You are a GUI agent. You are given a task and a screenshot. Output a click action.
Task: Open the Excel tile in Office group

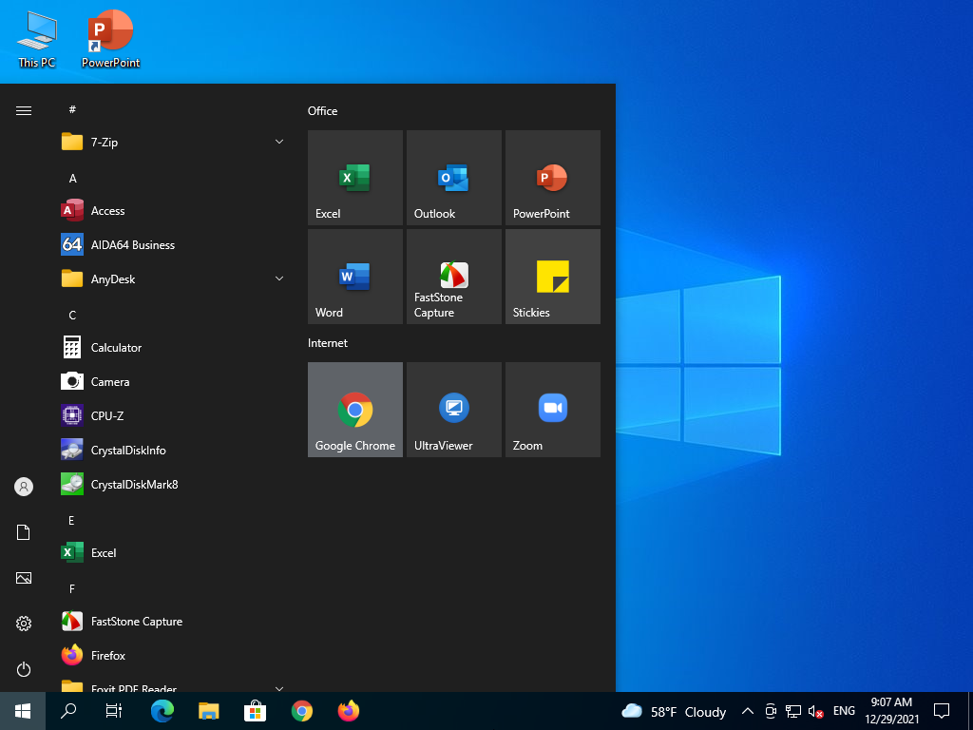354,178
